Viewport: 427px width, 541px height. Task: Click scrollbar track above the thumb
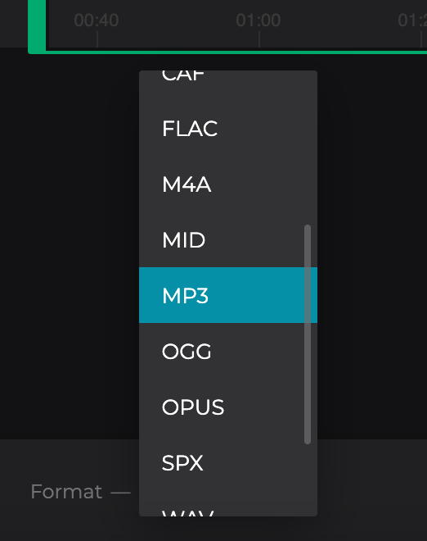click(x=308, y=148)
